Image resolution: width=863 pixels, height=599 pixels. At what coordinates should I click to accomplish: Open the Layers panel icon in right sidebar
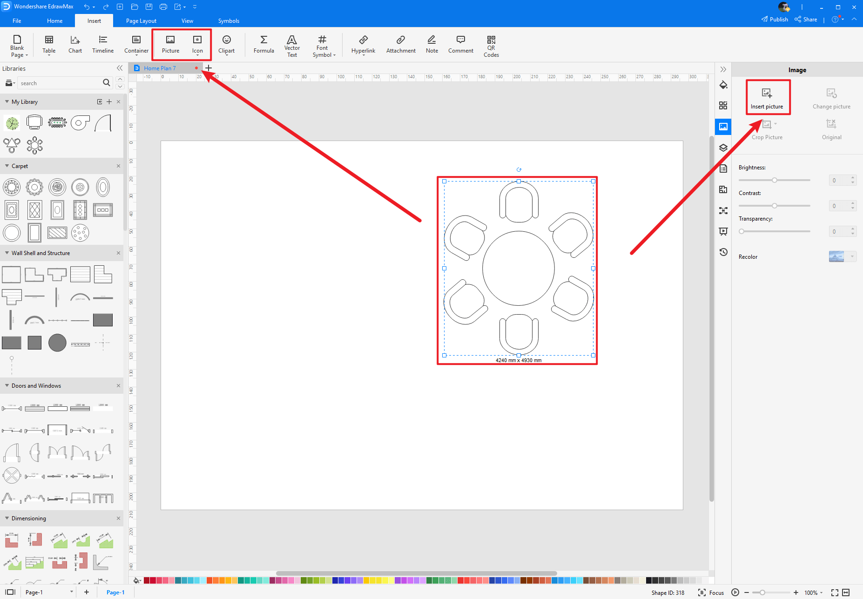point(723,148)
